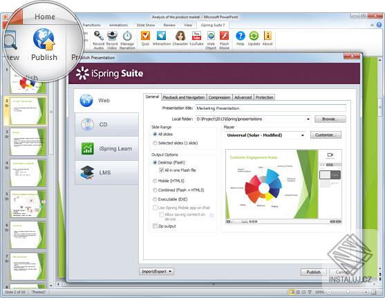This screenshot has width=385, height=298.
Task: Open Manage Narration stopwatch tool
Action: point(127,40)
